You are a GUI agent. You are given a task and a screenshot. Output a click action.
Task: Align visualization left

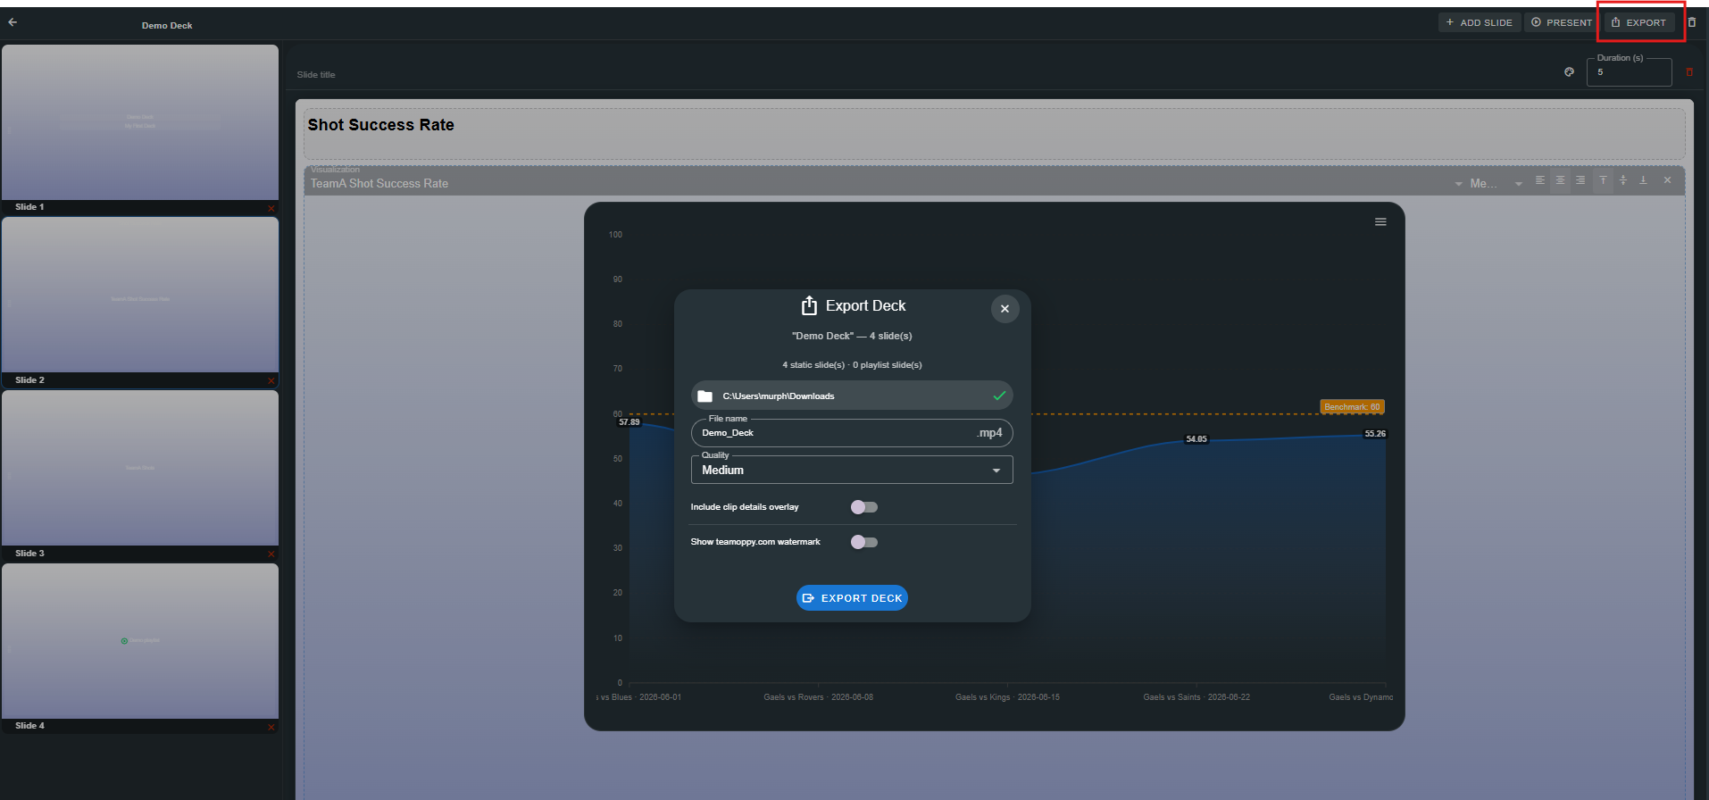click(1540, 180)
